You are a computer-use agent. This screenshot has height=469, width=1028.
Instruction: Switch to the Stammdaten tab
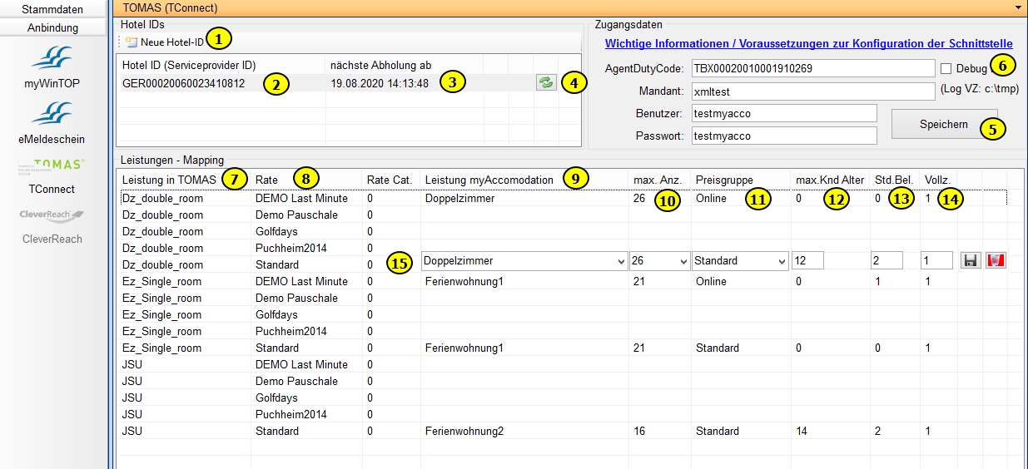[52, 9]
